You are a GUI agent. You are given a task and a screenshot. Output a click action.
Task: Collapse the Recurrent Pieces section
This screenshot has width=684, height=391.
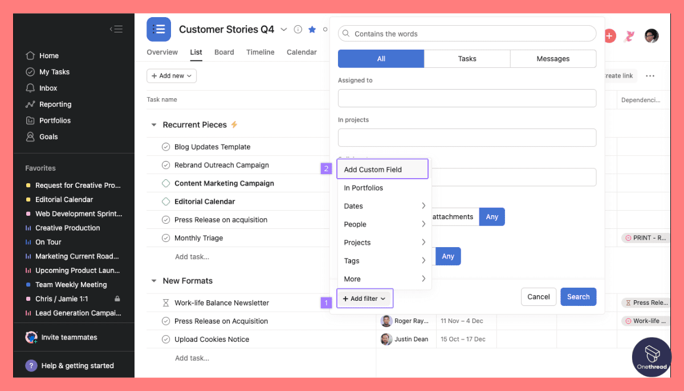coord(153,123)
